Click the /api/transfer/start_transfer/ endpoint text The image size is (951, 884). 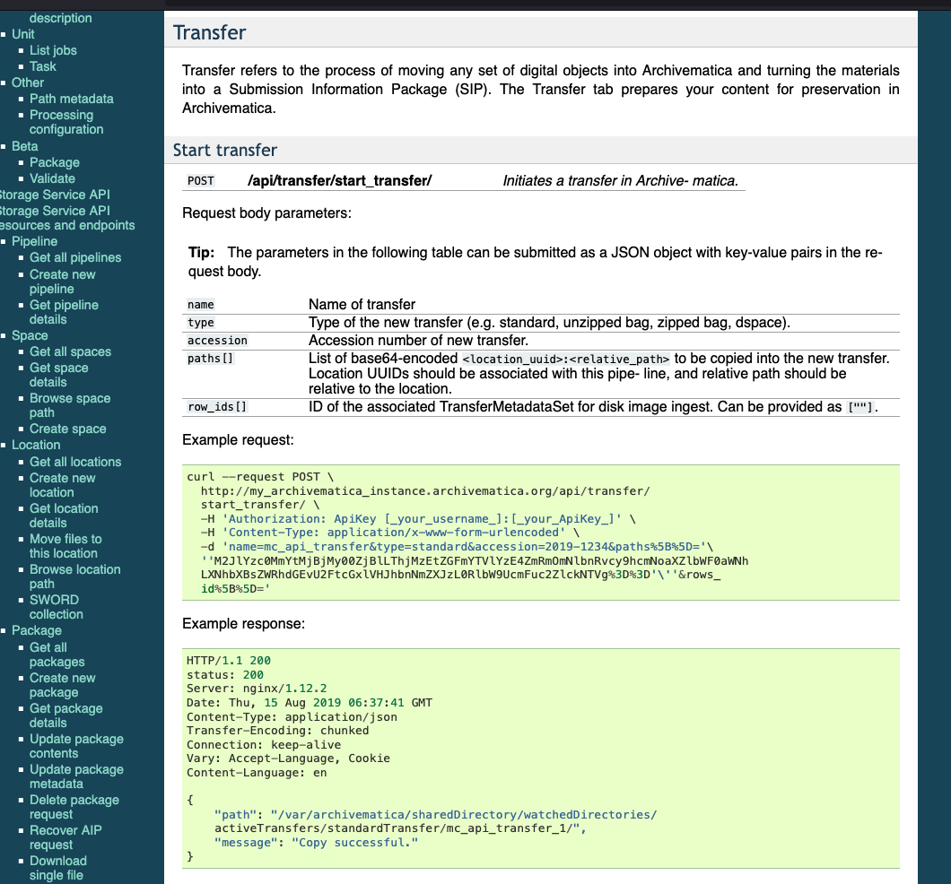pos(340,180)
